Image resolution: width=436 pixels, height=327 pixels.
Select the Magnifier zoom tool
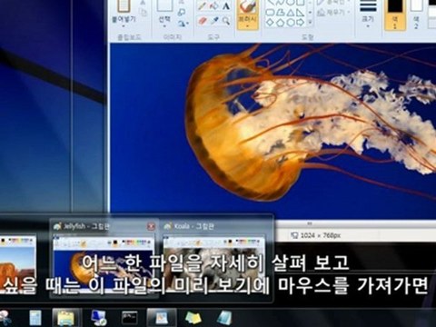point(226,21)
